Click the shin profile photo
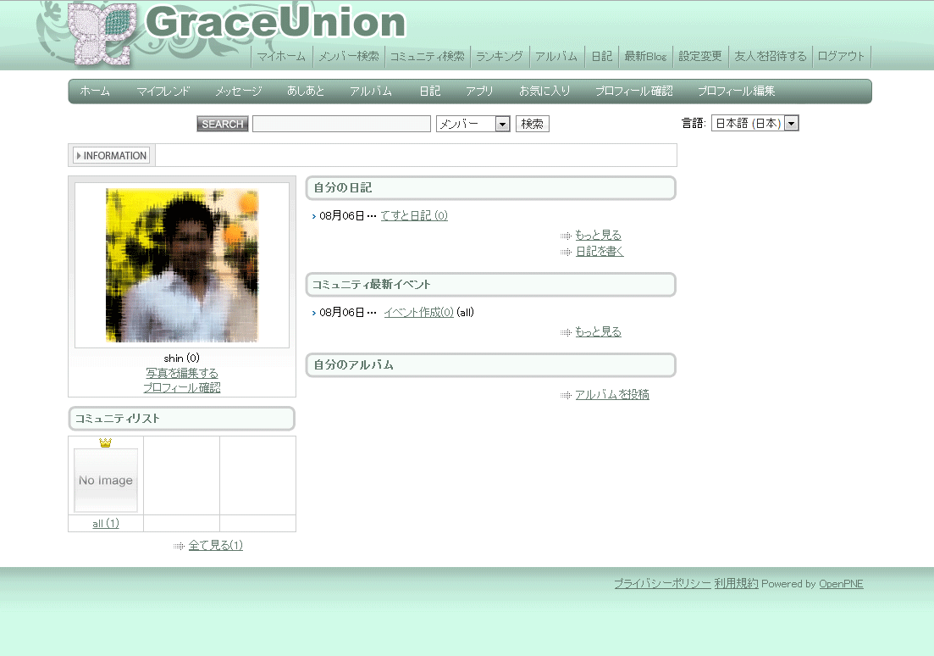 point(182,265)
